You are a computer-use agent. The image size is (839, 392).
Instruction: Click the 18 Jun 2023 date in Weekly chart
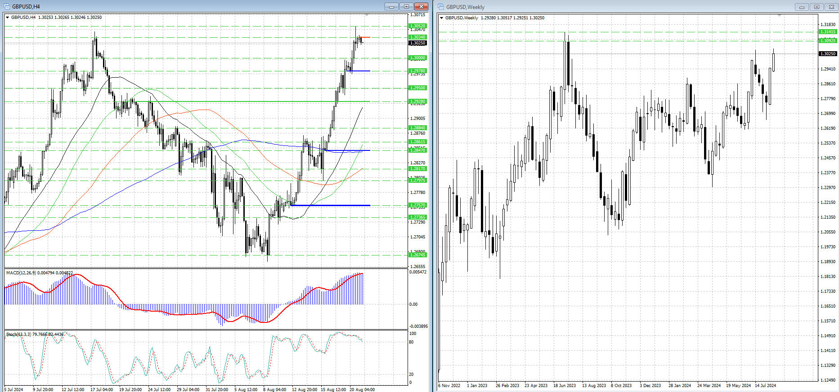click(565, 385)
